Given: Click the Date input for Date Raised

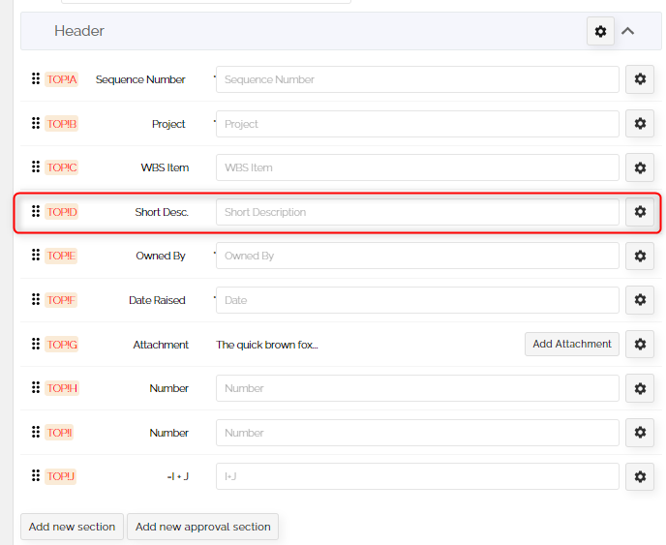Looking at the screenshot, I should pyautogui.click(x=416, y=300).
